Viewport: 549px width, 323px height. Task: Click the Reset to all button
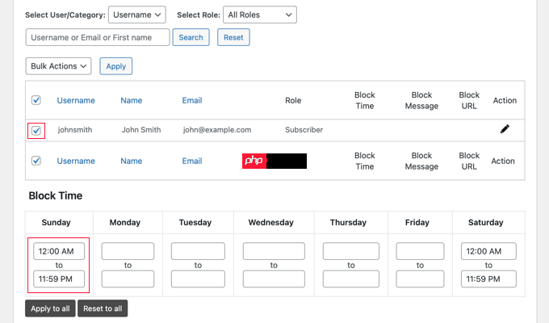(x=103, y=308)
